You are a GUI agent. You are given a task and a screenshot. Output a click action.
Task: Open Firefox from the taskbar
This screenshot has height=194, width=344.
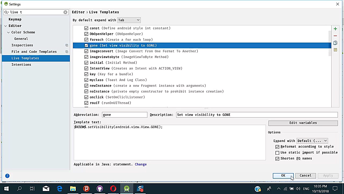click(x=113, y=189)
